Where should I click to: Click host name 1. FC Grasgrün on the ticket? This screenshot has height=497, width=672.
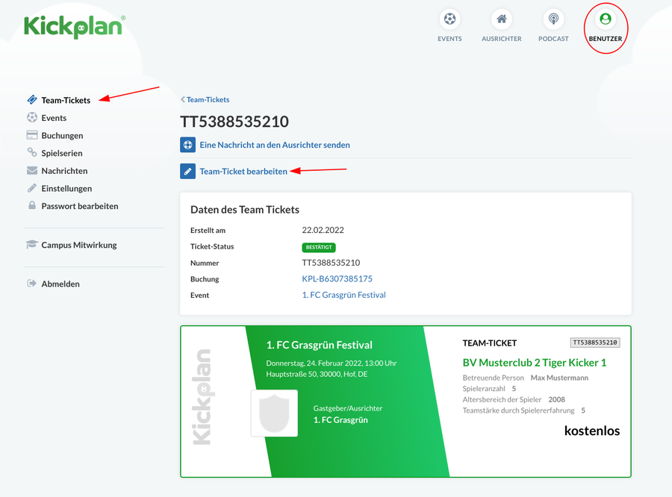tap(340, 420)
